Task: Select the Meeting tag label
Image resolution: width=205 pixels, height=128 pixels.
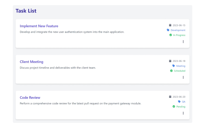Action: tap(181, 66)
